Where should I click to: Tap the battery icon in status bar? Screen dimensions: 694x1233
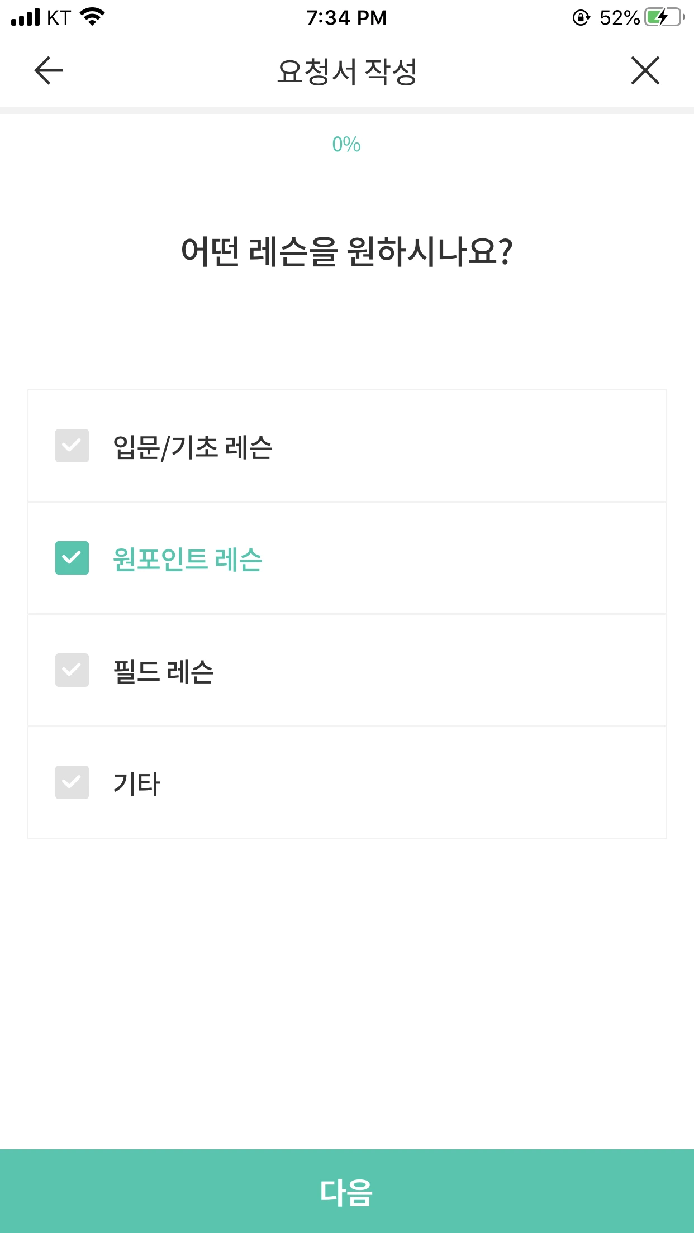(664, 17)
